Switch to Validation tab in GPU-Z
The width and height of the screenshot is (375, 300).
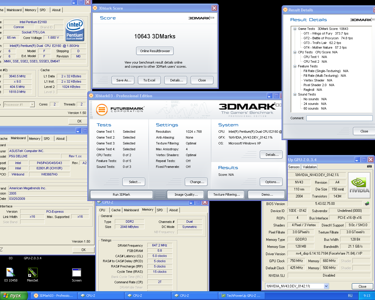pos(310,167)
